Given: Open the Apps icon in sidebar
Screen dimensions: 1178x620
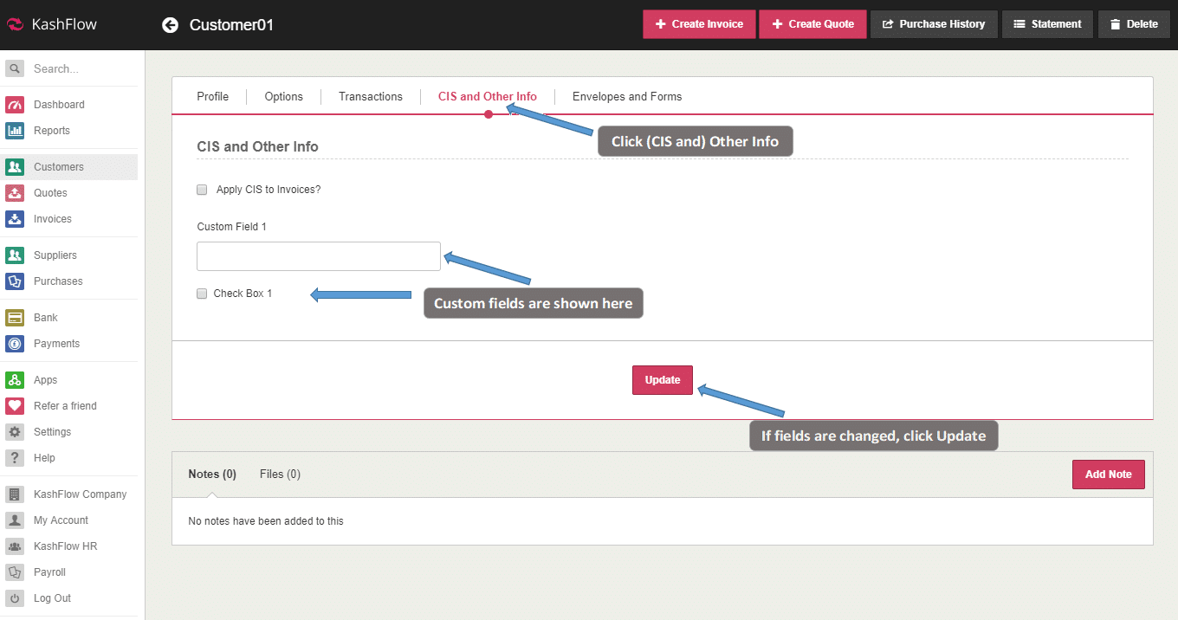Looking at the screenshot, I should 15,380.
